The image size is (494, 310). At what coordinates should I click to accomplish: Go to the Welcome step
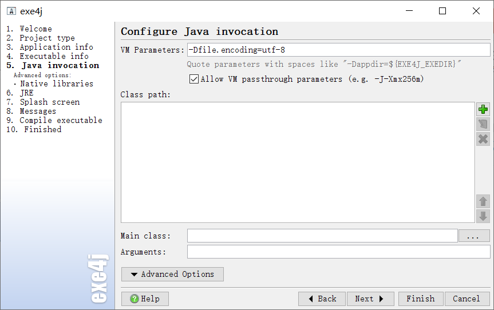click(35, 29)
